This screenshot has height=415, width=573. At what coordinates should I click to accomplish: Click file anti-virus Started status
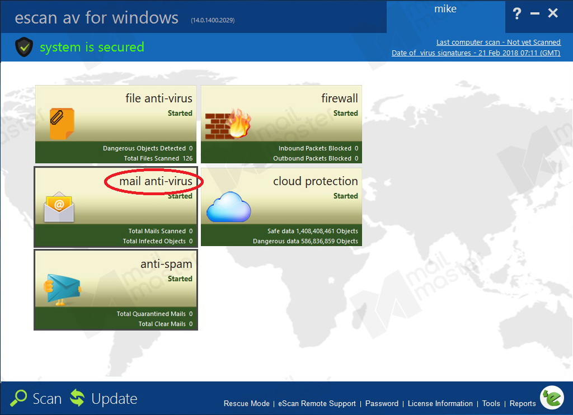tap(180, 113)
